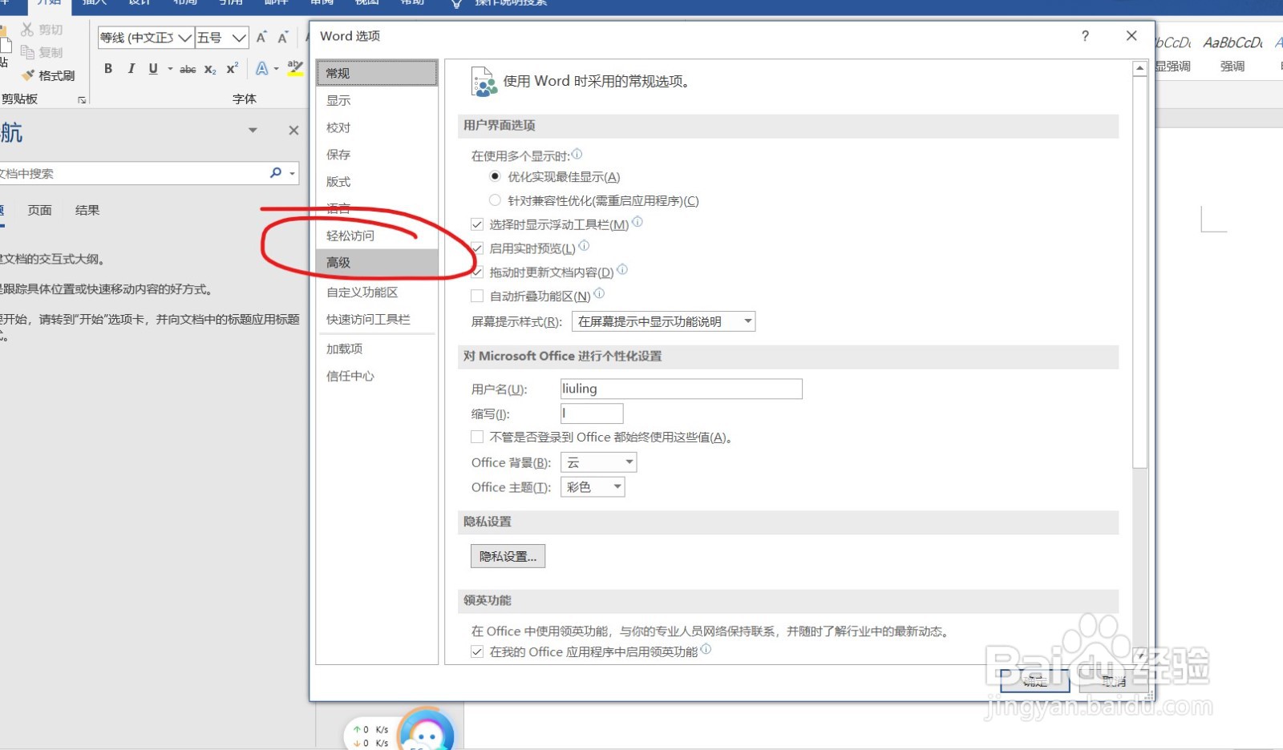Apply underline formatting
Screen dimensions: 1283x750
(x=152, y=69)
